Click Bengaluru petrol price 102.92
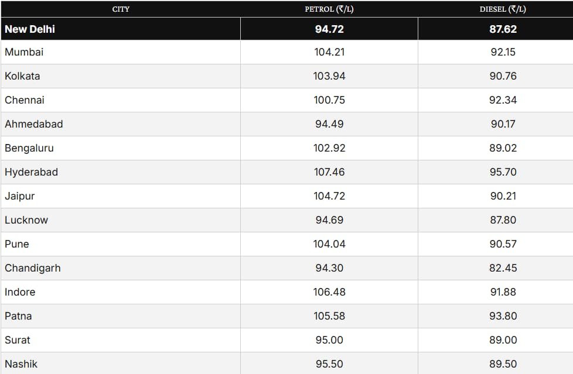573x374 pixels. 329,148
